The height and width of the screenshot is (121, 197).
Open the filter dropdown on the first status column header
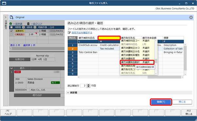pos(24,27)
